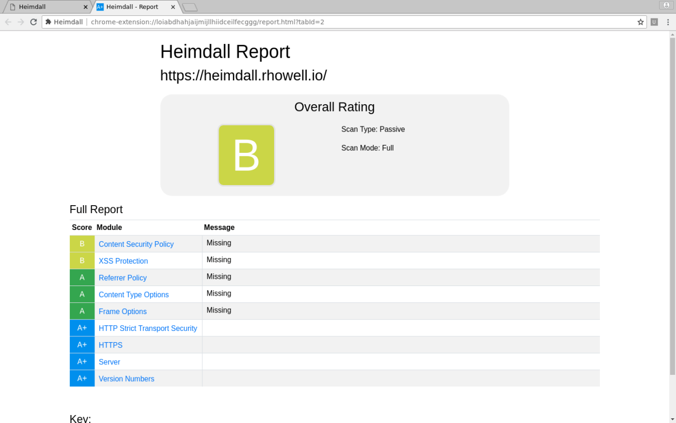Viewport: 676px width, 423px height.
Task: Click the A+ favicon on the Report tab
Action: click(99, 7)
